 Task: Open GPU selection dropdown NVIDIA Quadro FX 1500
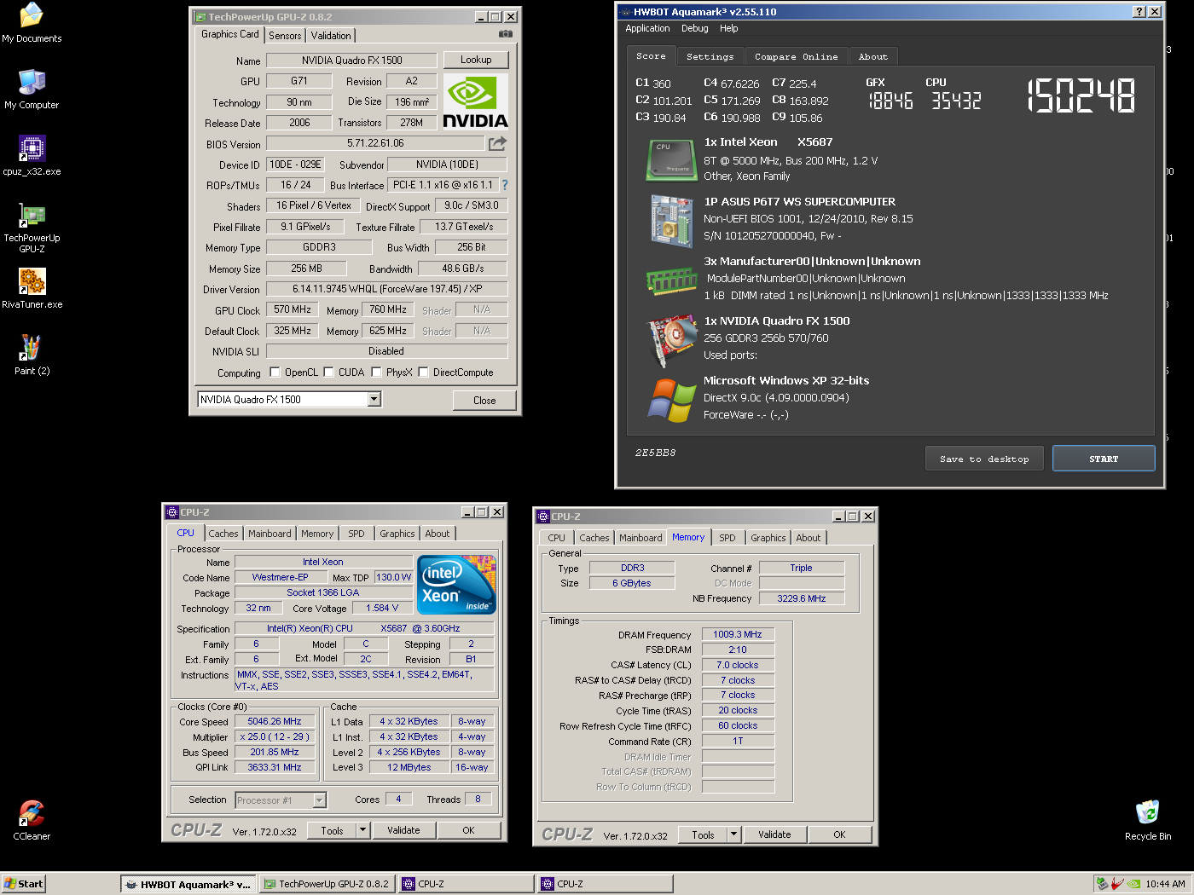[x=374, y=399]
